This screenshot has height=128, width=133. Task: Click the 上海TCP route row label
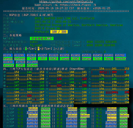[9, 116]
